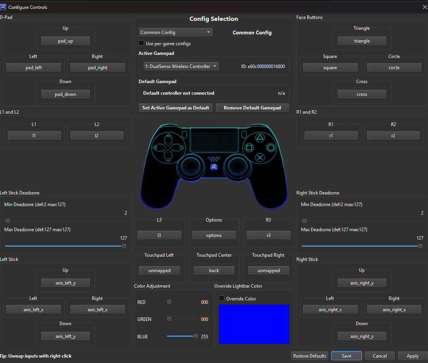Open the Common Config dropdown
This screenshot has height=363, width=428.
[176, 32]
